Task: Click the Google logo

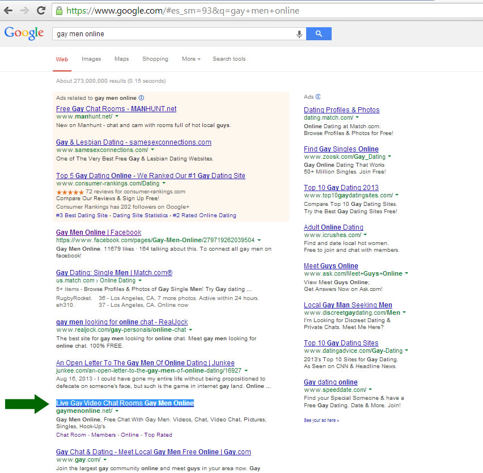Action: pyautogui.click(x=24, y=33)
